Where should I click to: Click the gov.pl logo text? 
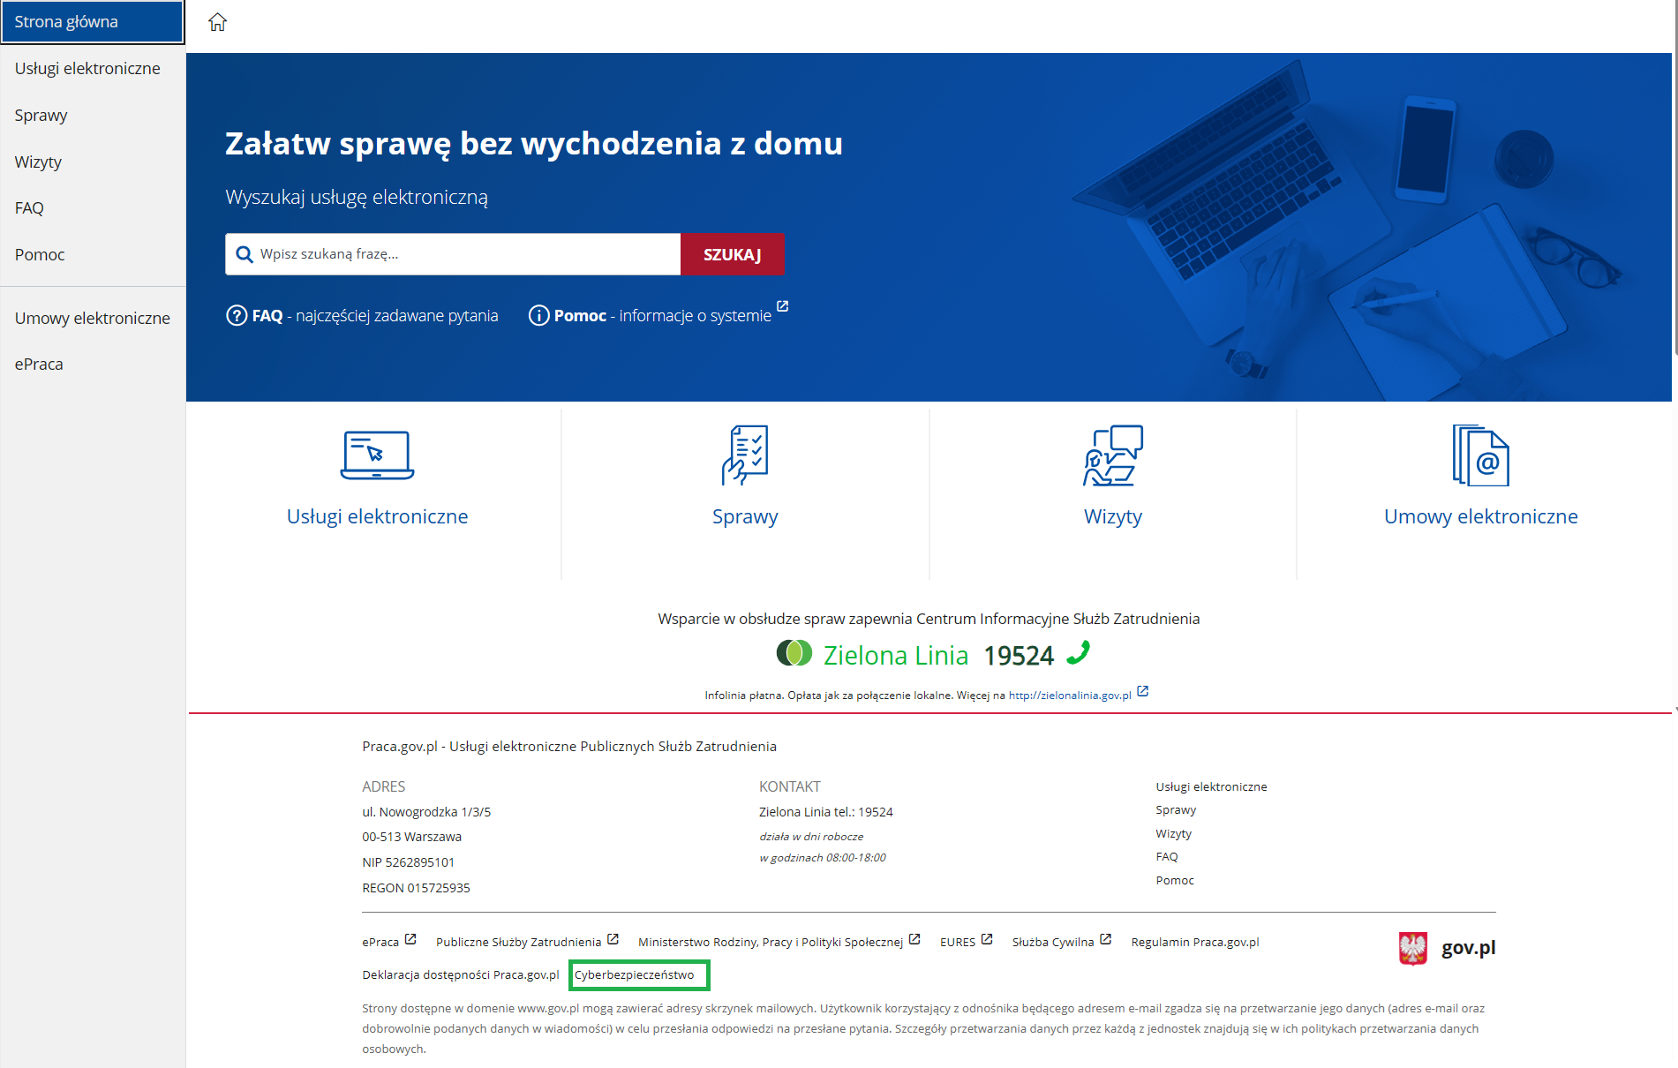1468,947
